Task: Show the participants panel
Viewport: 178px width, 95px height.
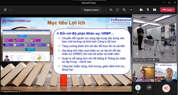Action: click(x=111, y=10)
